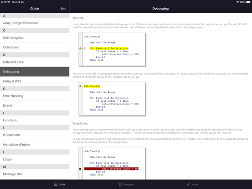Click paragraph starting 'Using step through is essential'
The height and width of the screenshot is (189, 252).
(159, 26)
